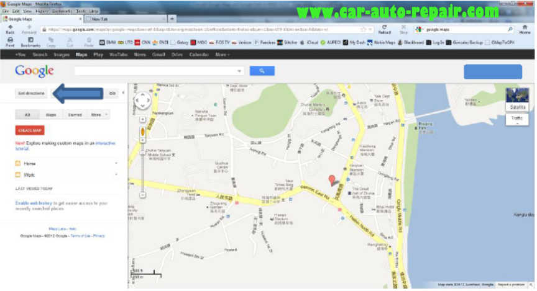Open the History menu

click(42, 11)
